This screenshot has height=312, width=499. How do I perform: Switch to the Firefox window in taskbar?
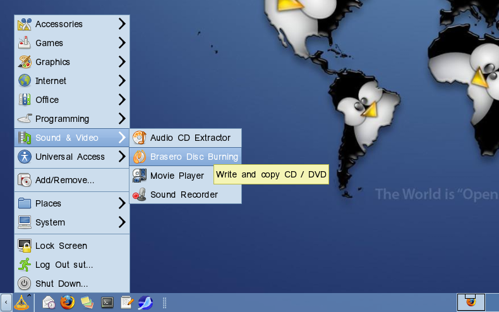pyautogui.click(x=471, y=302)
